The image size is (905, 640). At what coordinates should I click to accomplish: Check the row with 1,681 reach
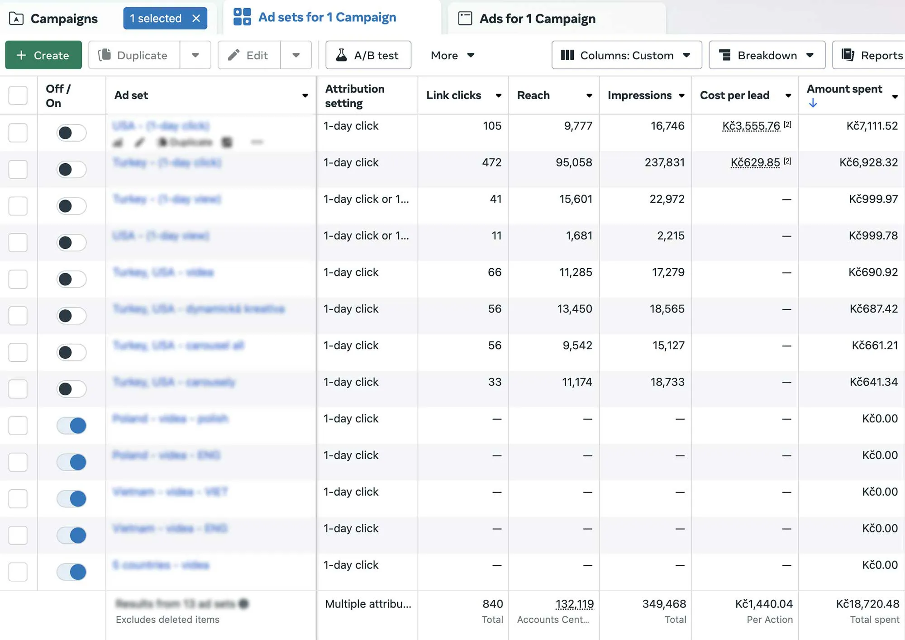[18, 243]
